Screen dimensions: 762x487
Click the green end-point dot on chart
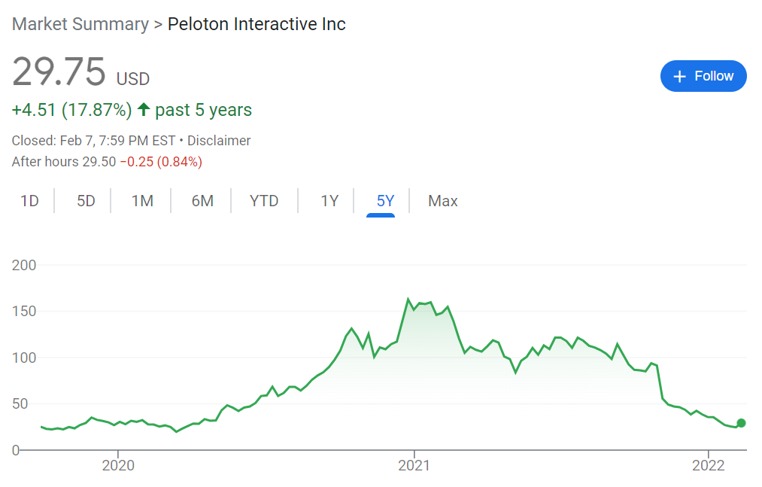pos(741,423)
